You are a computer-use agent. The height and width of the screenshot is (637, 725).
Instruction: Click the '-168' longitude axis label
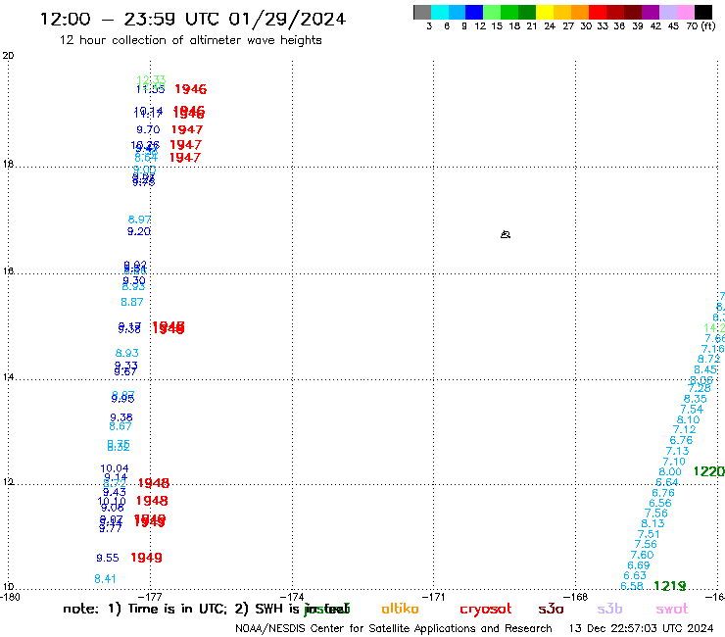pyautogui.click(x=576, y=597)
